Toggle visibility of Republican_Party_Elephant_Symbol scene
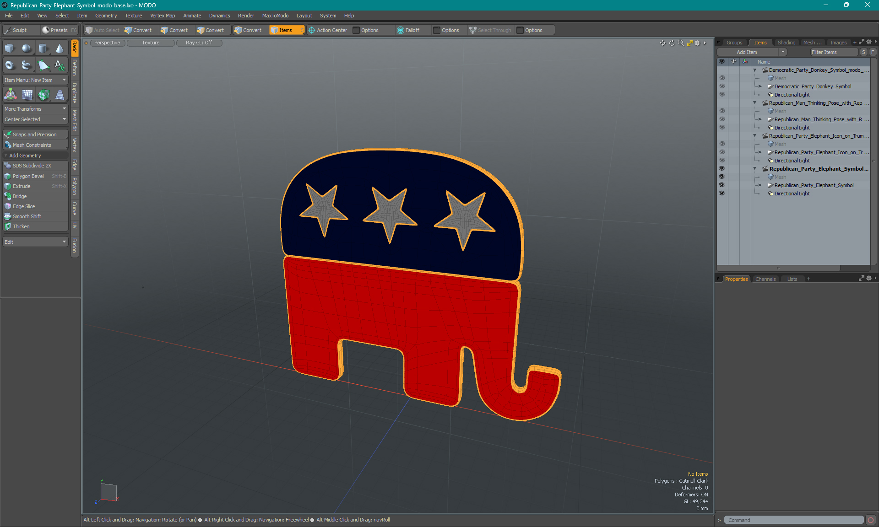Viewport: 879px width, 527px height. point(722,169)
